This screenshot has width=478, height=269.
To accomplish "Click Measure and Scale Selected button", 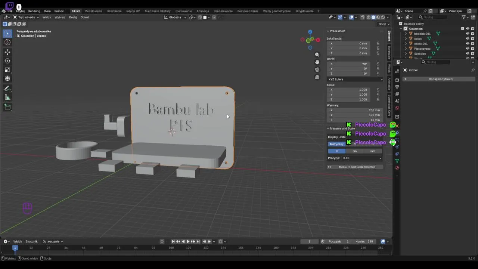I will (355, 167).
